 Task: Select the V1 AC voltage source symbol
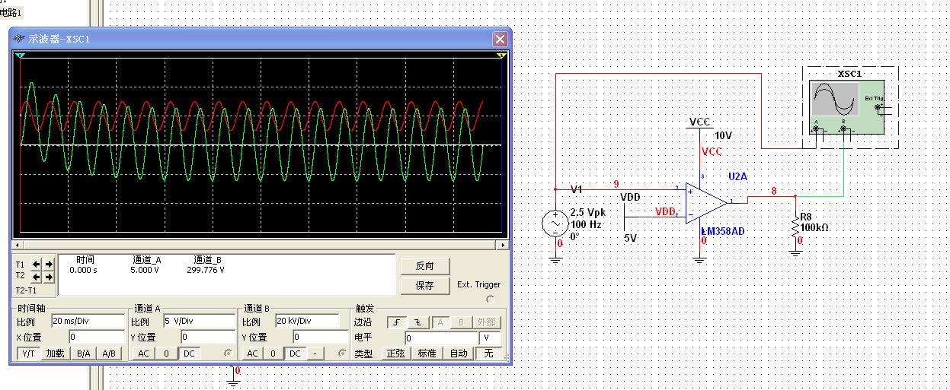point(555,224)
